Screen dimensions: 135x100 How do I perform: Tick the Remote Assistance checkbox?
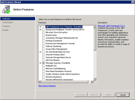(43, 77)
